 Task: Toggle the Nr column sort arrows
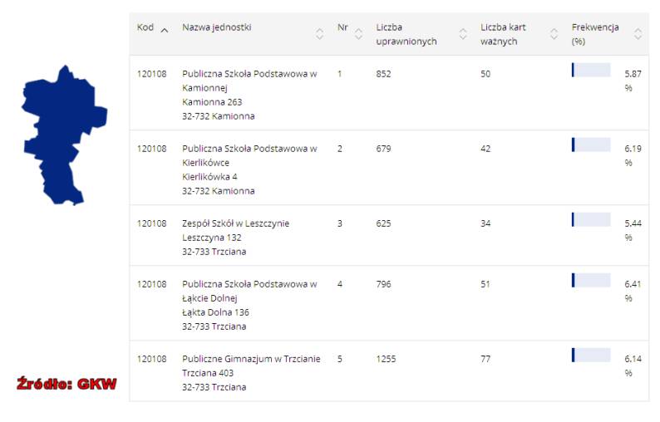coord(358,34)
